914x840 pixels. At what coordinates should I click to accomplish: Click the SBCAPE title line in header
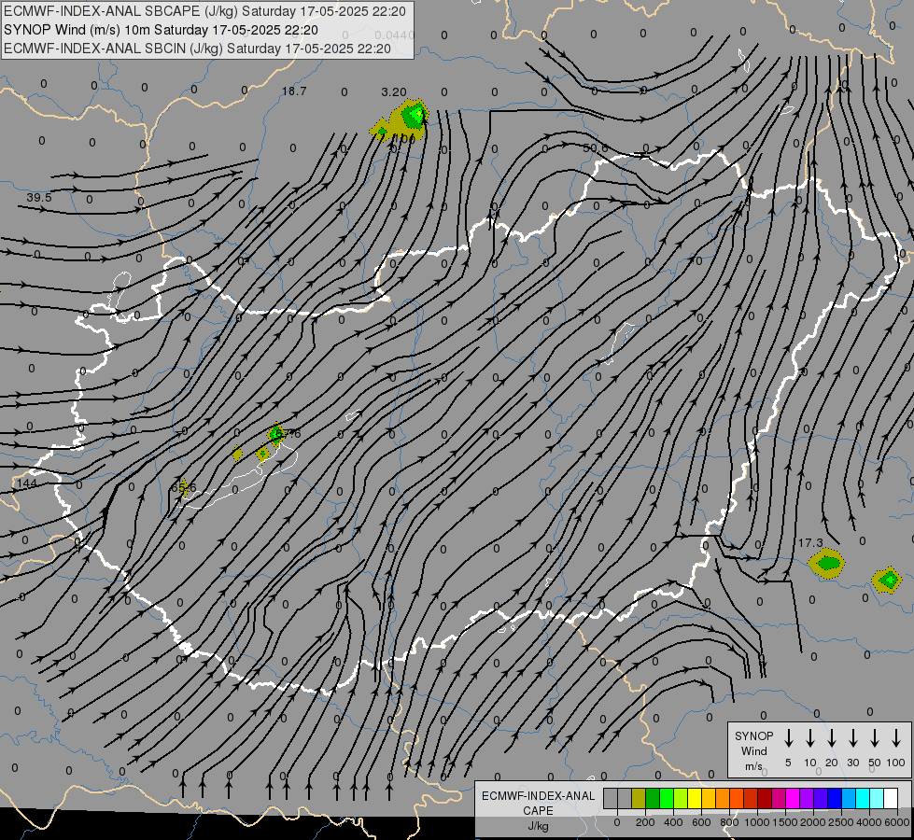click(x=204, y=11)
